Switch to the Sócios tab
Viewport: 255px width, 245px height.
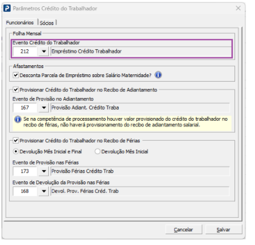pyautogui.click(x=47, y=23)
